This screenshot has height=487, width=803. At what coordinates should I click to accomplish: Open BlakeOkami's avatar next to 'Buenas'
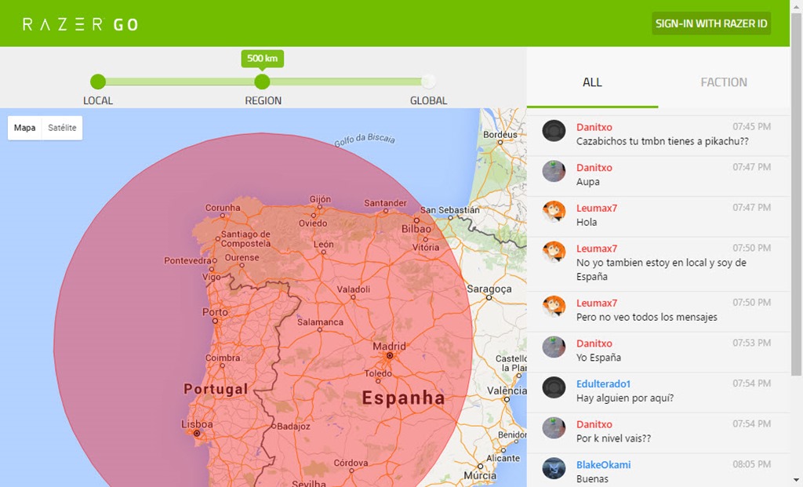click(x=554, y=468)
